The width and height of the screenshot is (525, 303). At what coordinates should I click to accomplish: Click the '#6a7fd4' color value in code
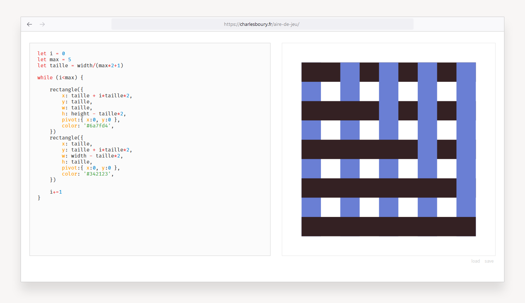tap(97, 126)
